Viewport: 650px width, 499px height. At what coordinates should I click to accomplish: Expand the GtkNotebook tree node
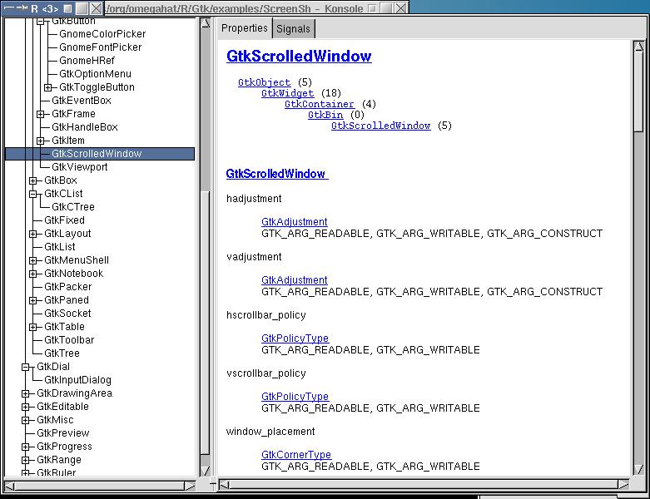(33, 274)
